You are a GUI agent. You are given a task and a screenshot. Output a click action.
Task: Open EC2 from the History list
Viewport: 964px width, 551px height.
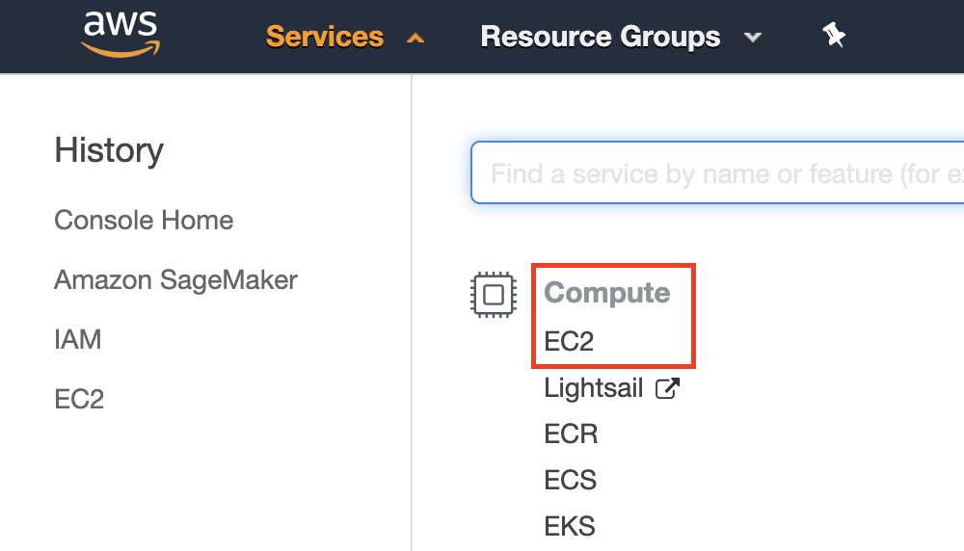pos(79,399)
